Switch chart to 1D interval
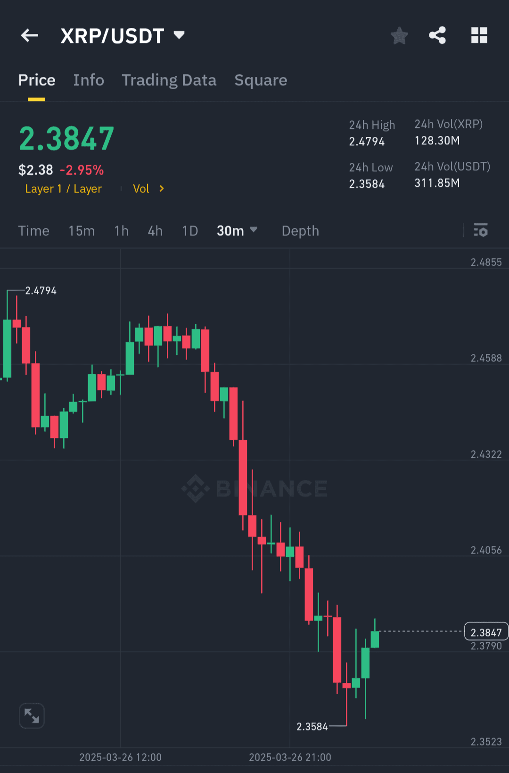Screen dimensions: 509x773 click(x=189, y=231)
